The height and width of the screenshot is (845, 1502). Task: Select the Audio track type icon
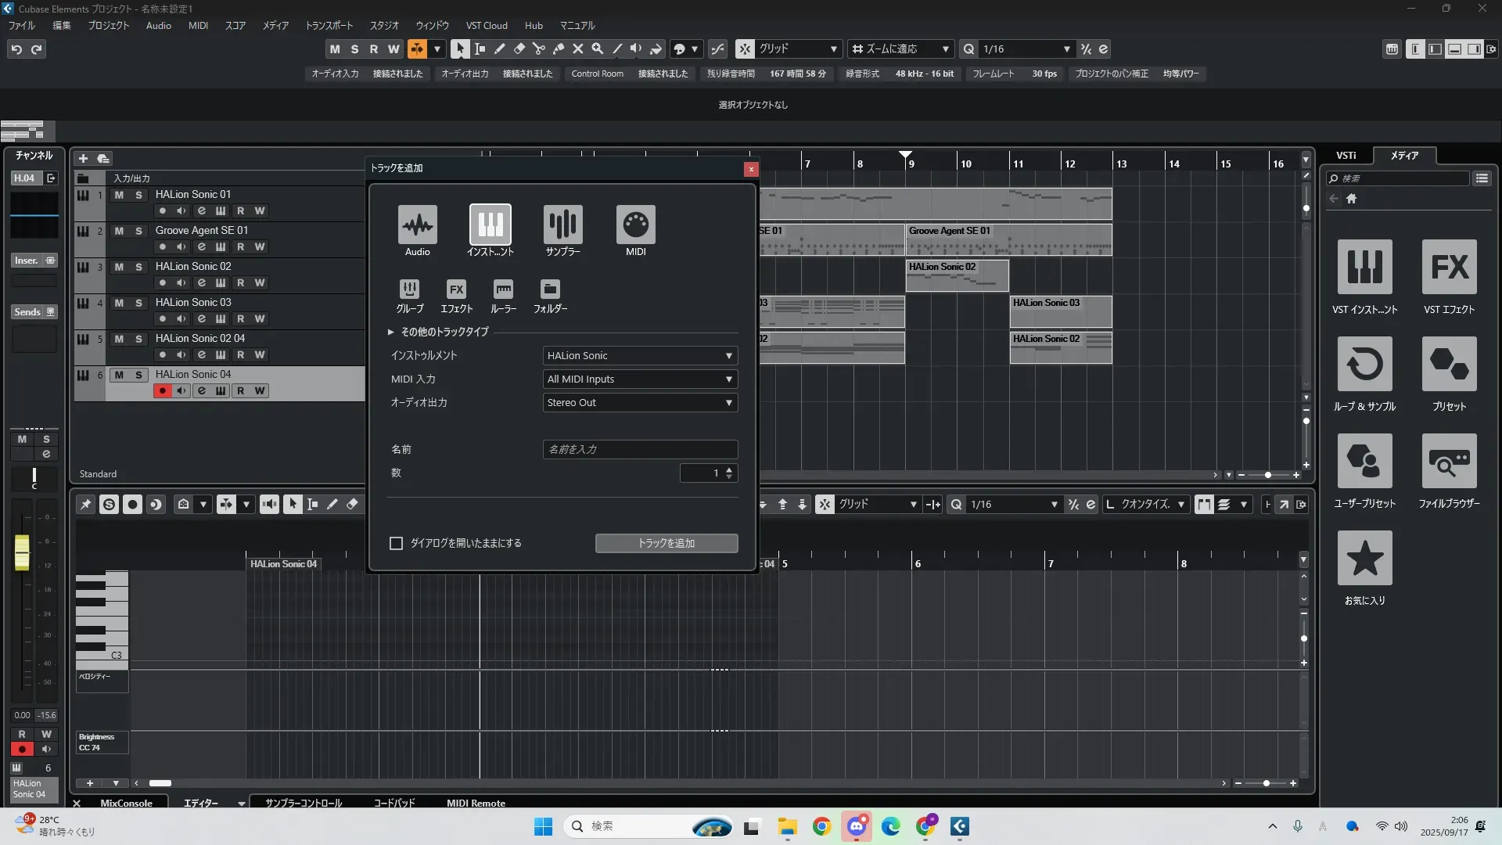click(x=417, y=225)
